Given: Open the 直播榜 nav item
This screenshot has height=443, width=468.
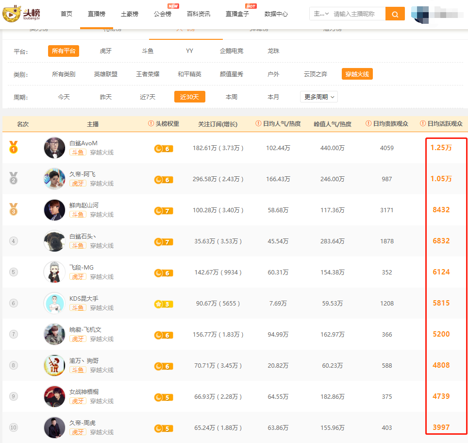Looking at the screenshot, I should coord(97,14).
